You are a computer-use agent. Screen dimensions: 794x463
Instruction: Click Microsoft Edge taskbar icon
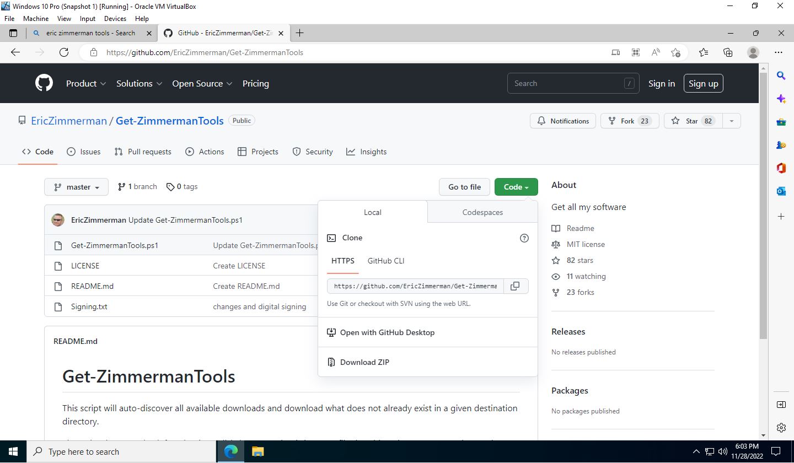(231, 451)
